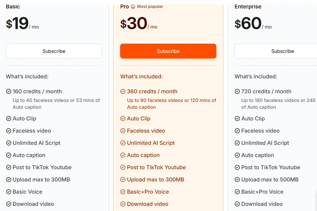
Task: Click Pro plan Basic+Pro Voice checkmark icon
Action: [123, 192]
